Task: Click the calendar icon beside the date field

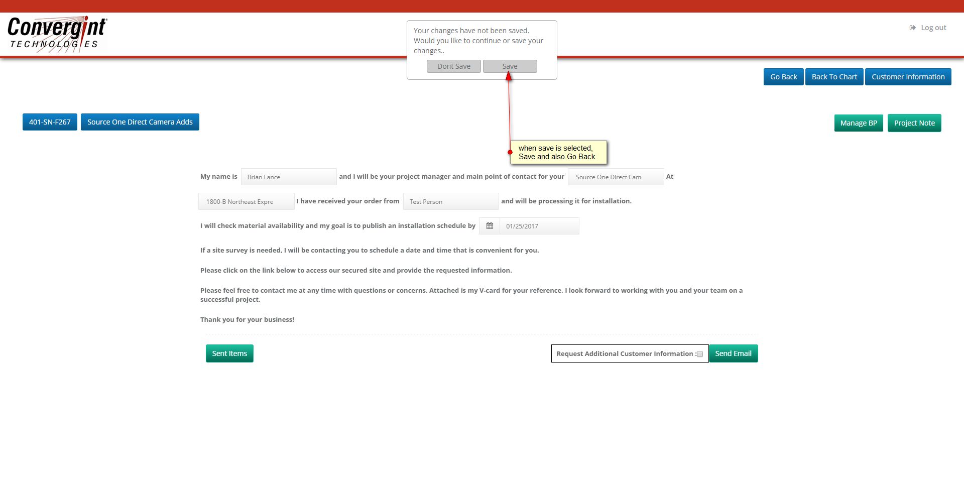Action: coord(490,226)
